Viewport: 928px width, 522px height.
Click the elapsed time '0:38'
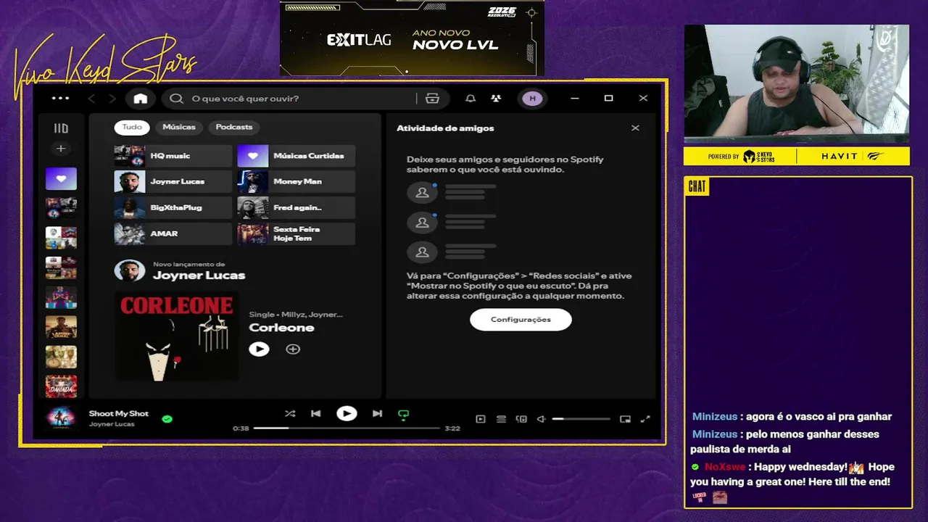click(241, 428)
